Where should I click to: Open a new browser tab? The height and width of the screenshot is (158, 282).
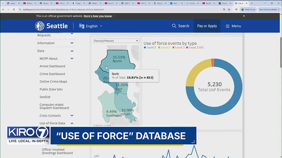pos(252,3)
